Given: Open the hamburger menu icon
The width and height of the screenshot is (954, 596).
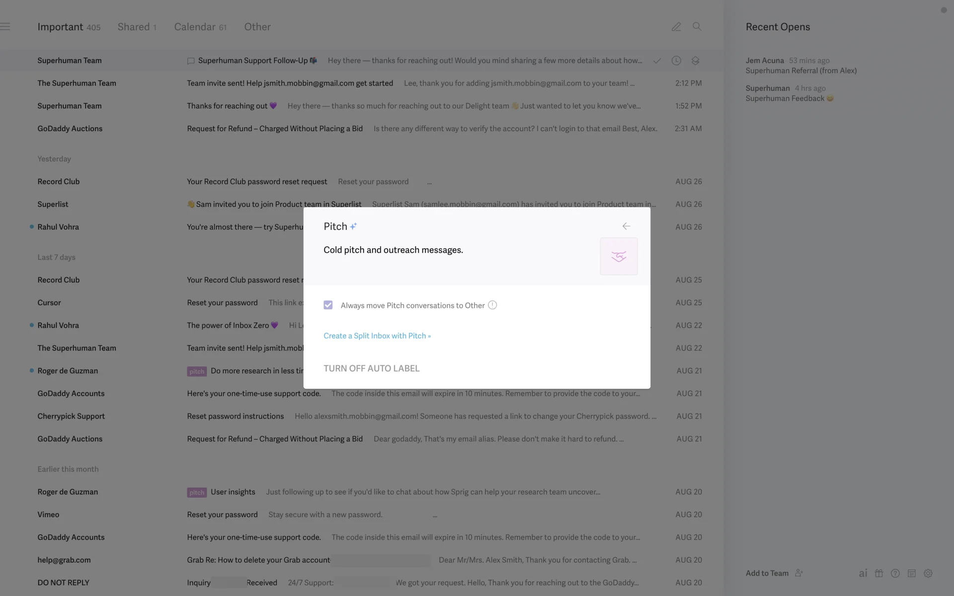Looking at the screenshot, I should point(5,27).
